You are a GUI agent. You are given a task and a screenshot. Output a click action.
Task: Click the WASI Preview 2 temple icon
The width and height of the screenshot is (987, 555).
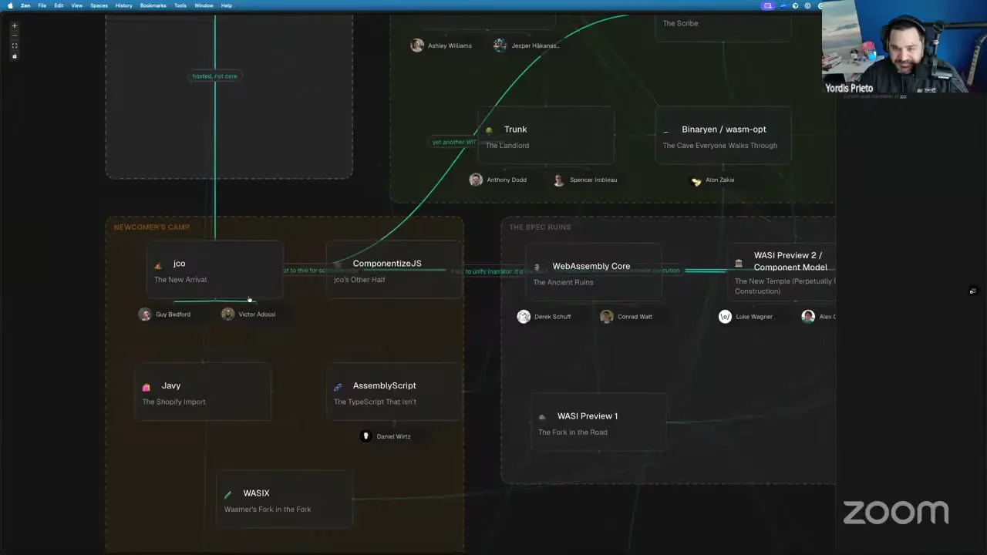(739, 263)
